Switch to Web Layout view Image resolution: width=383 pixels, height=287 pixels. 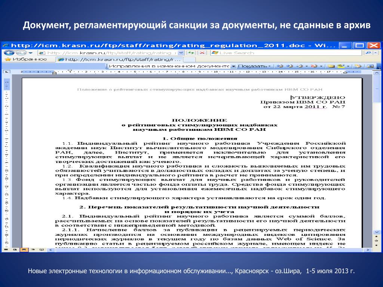point(15,250)
